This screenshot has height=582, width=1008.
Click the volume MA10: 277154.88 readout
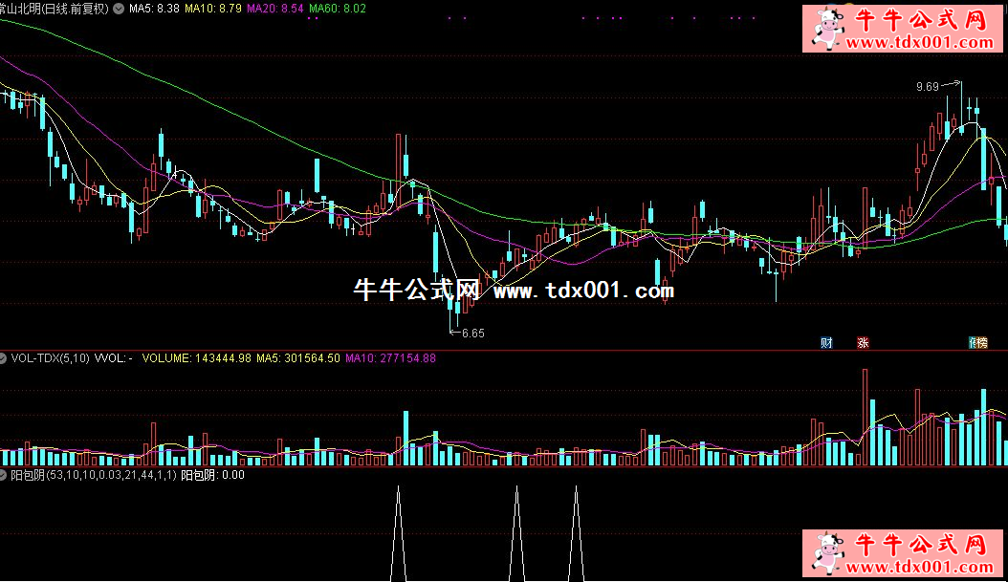coord(390,358)
